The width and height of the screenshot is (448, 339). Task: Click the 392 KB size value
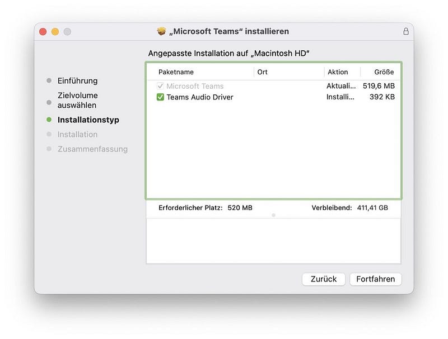coord(382,97)
